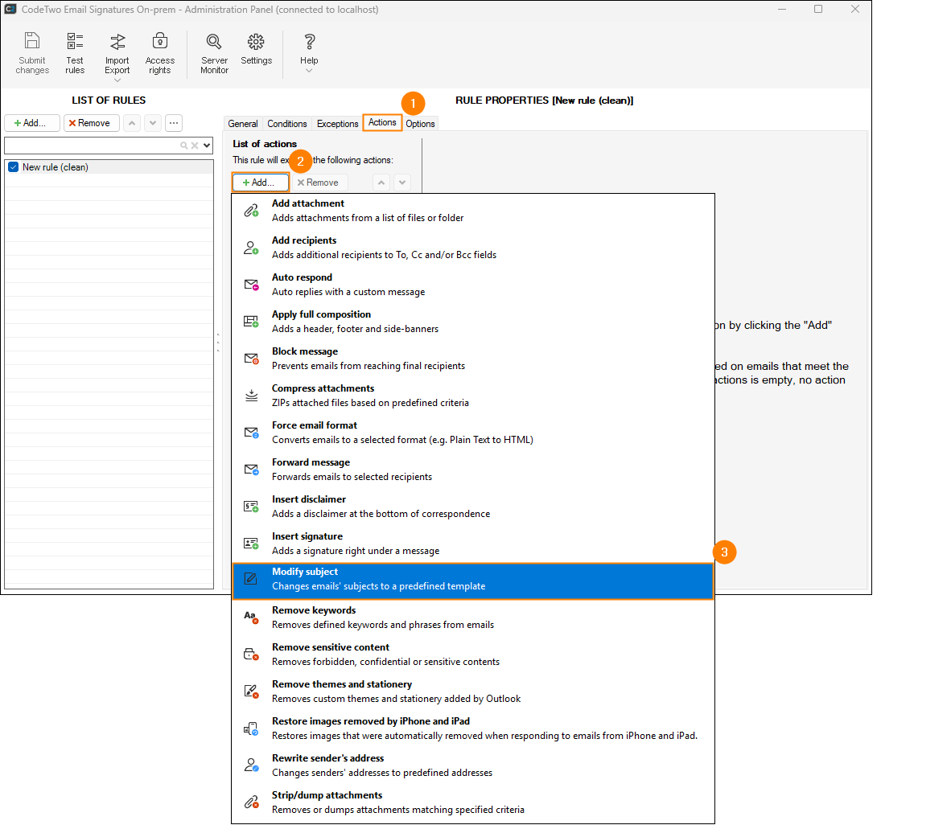The width and height of the screenshot is (951, 825).
Task: Clear the rules search field
Action: (x=195, y=146)
